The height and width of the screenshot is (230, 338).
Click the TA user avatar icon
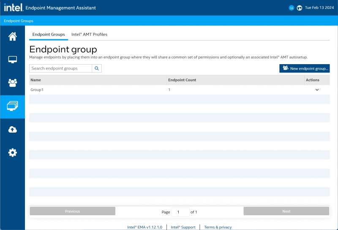(x=292, y=8)
